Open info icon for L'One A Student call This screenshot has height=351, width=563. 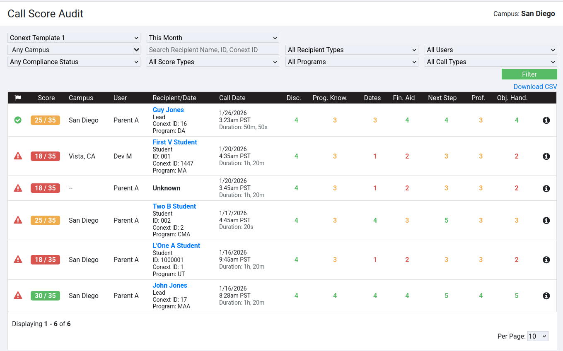point(546,260)
